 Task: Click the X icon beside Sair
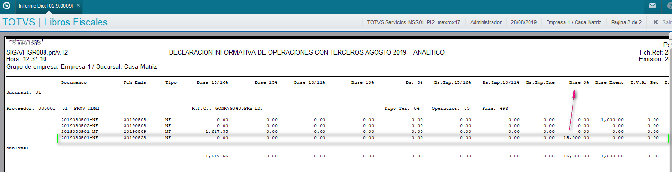[655, 22]
